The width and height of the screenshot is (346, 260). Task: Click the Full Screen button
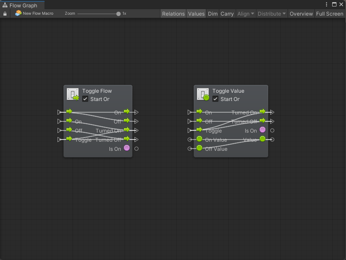point(330,14)
